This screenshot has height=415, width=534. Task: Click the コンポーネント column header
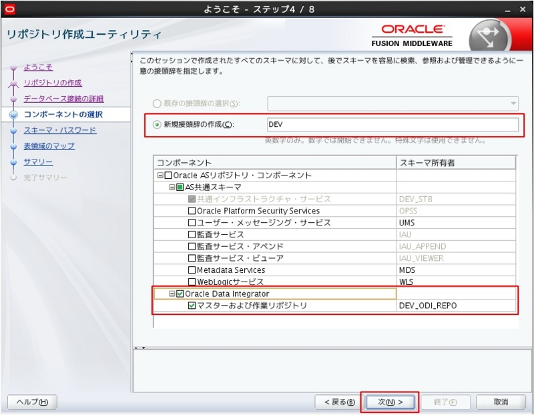(x=276, y=163)
